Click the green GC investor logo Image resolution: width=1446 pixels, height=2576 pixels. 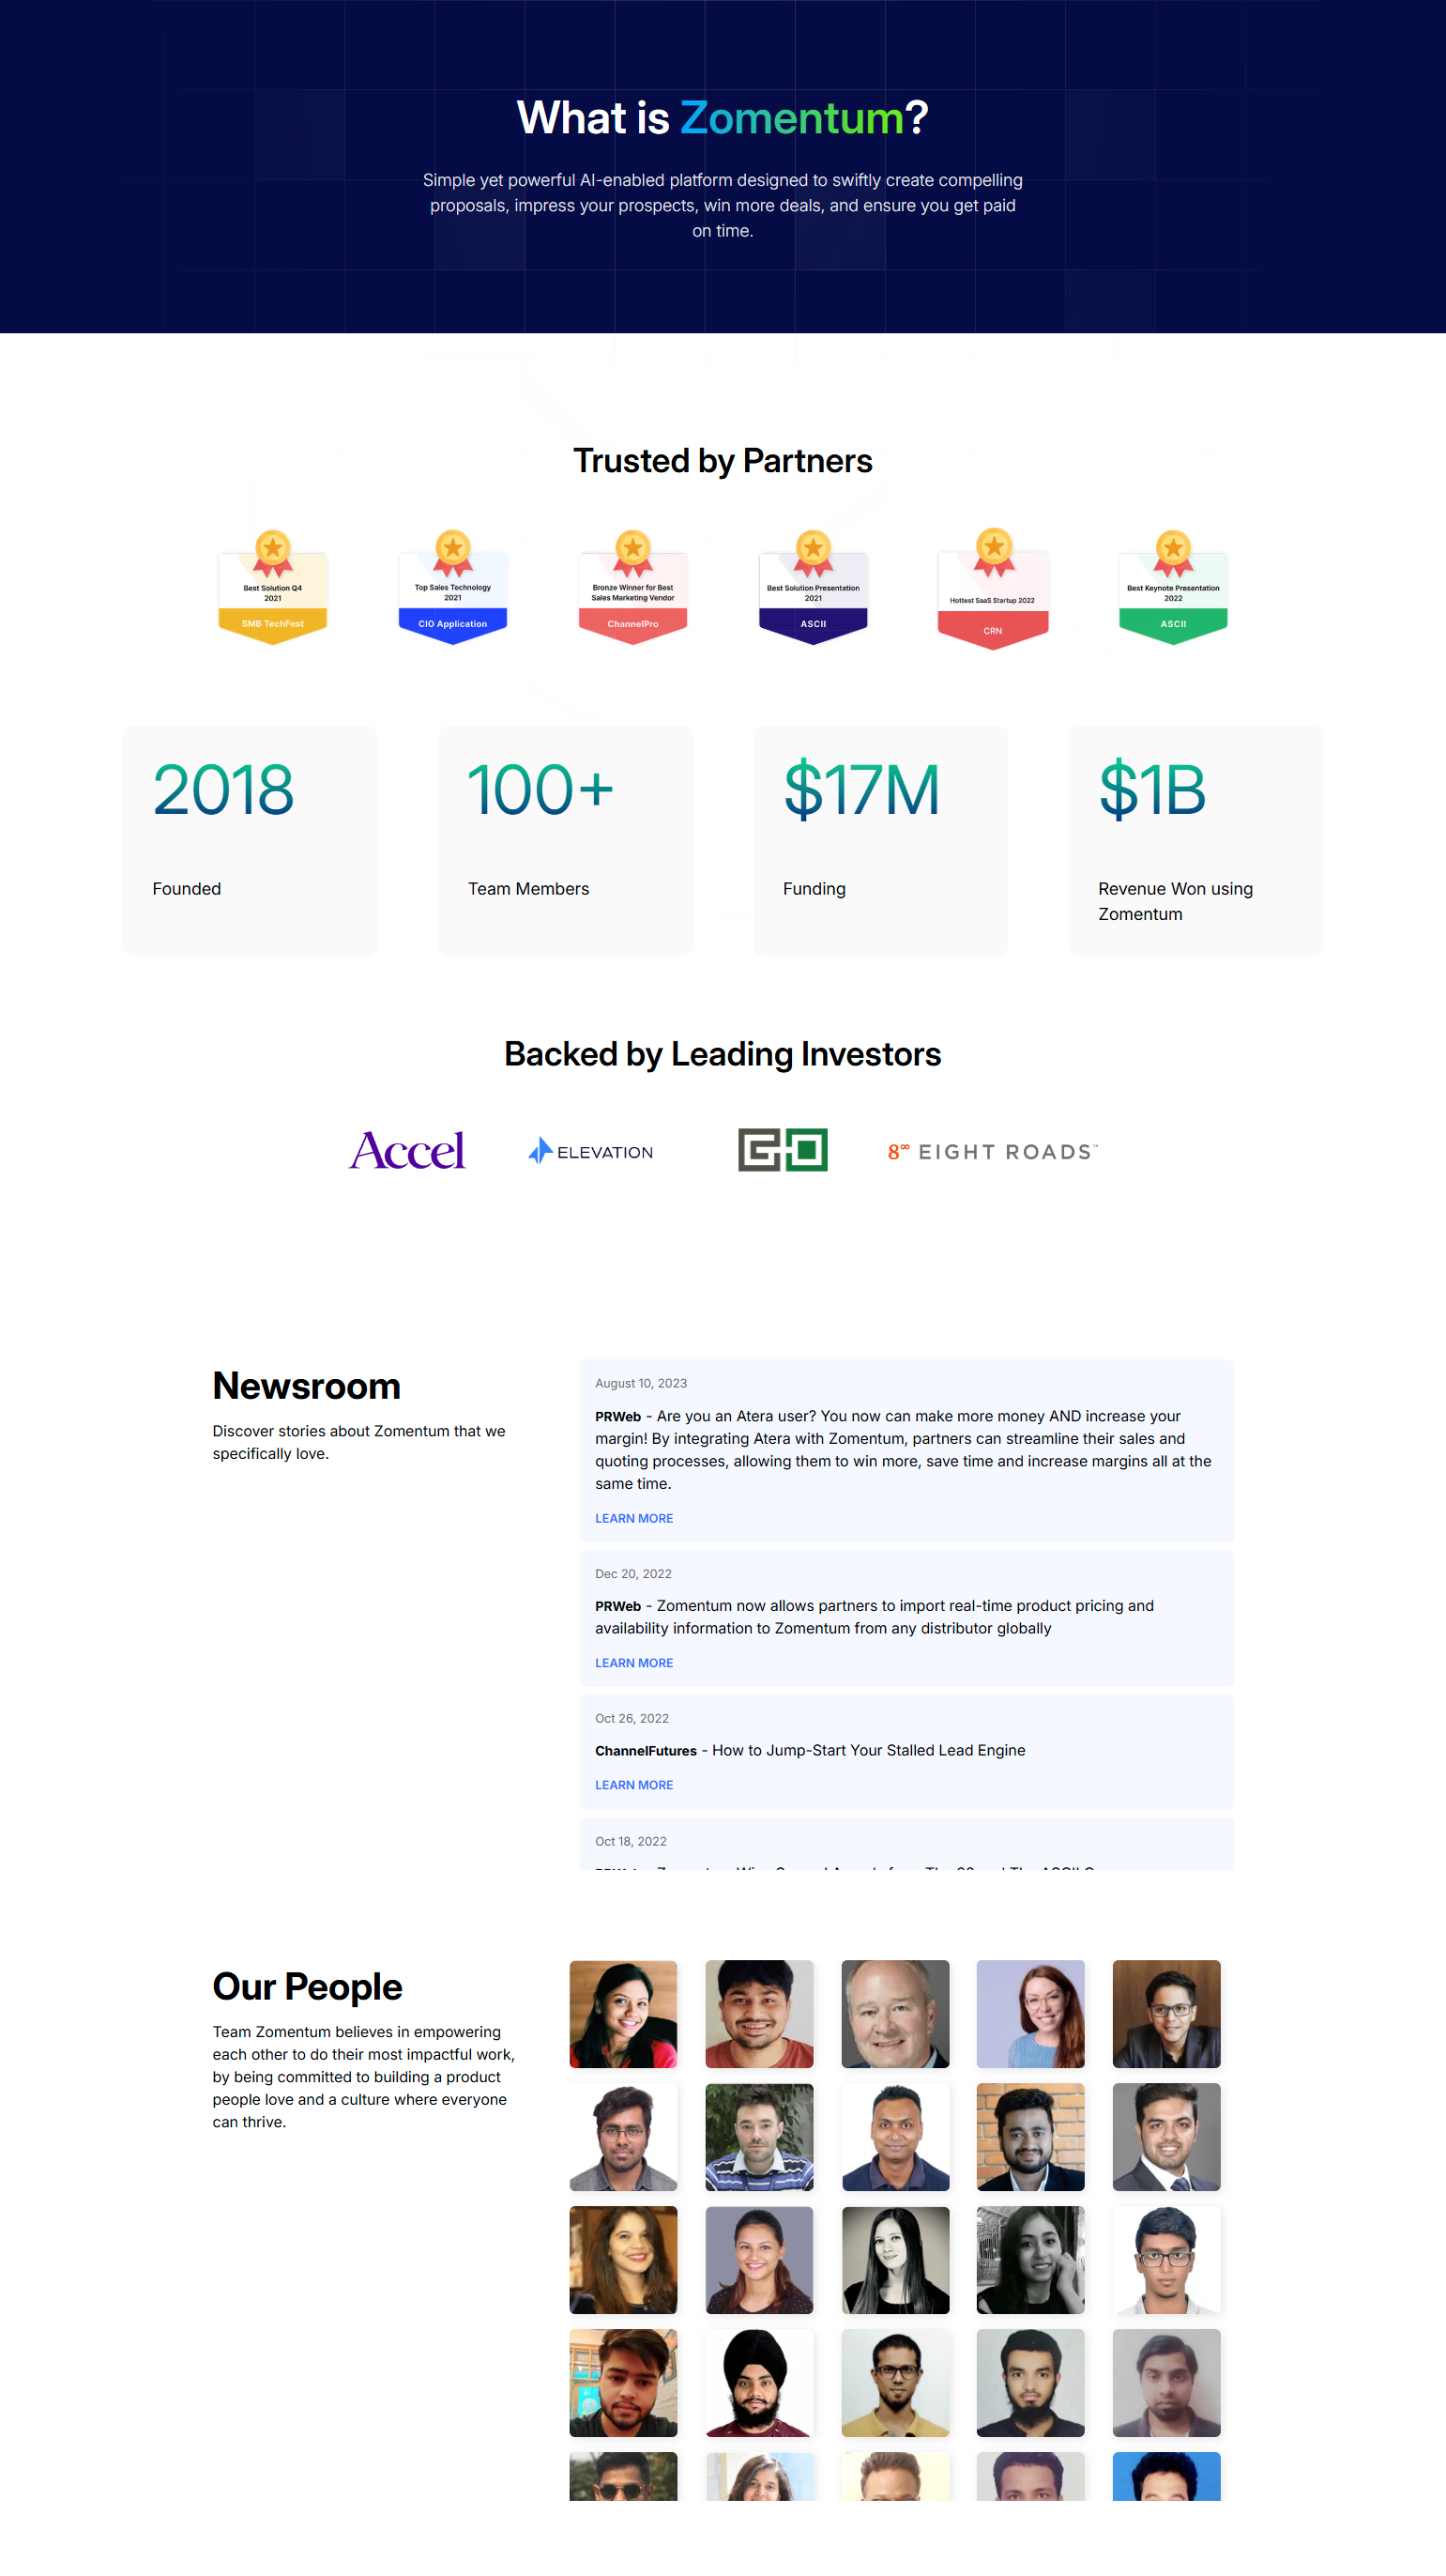pyautogui.click(x=783, y=1150)
